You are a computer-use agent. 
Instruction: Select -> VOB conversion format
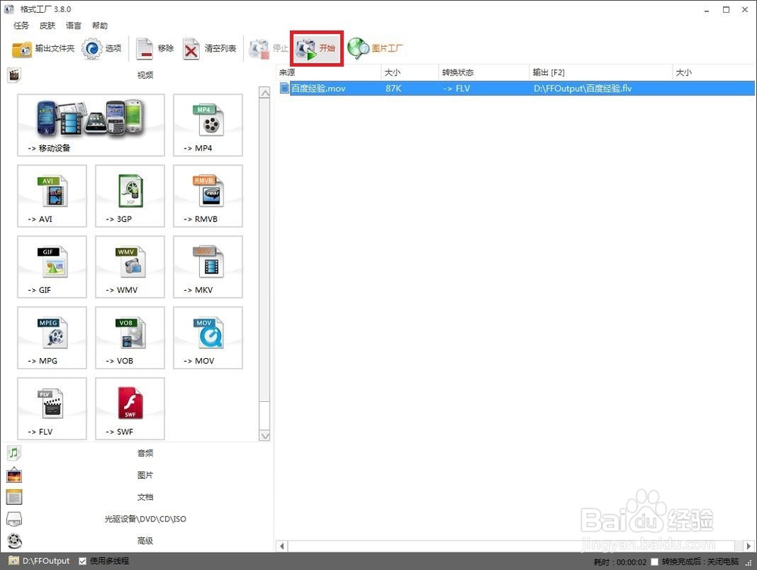pyautogui.click(x=130, y=338)
